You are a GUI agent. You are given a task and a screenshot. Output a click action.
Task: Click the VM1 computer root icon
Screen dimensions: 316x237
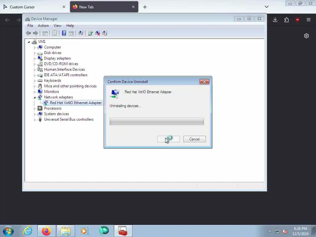point(34,42)
